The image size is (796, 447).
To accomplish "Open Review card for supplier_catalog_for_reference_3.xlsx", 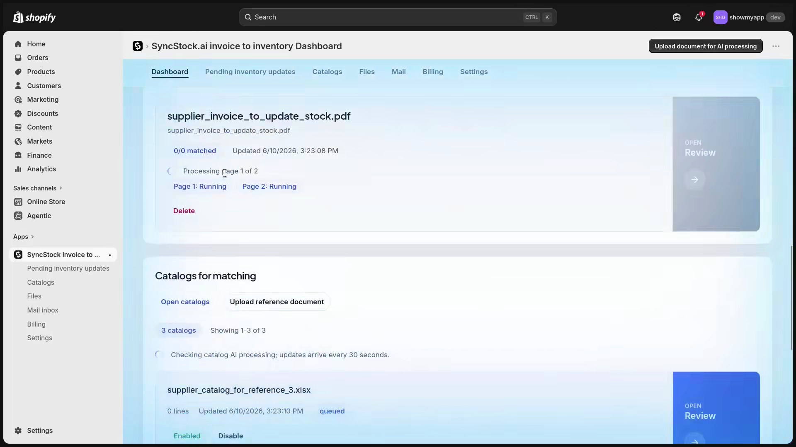I will click(x=716, y=408).
